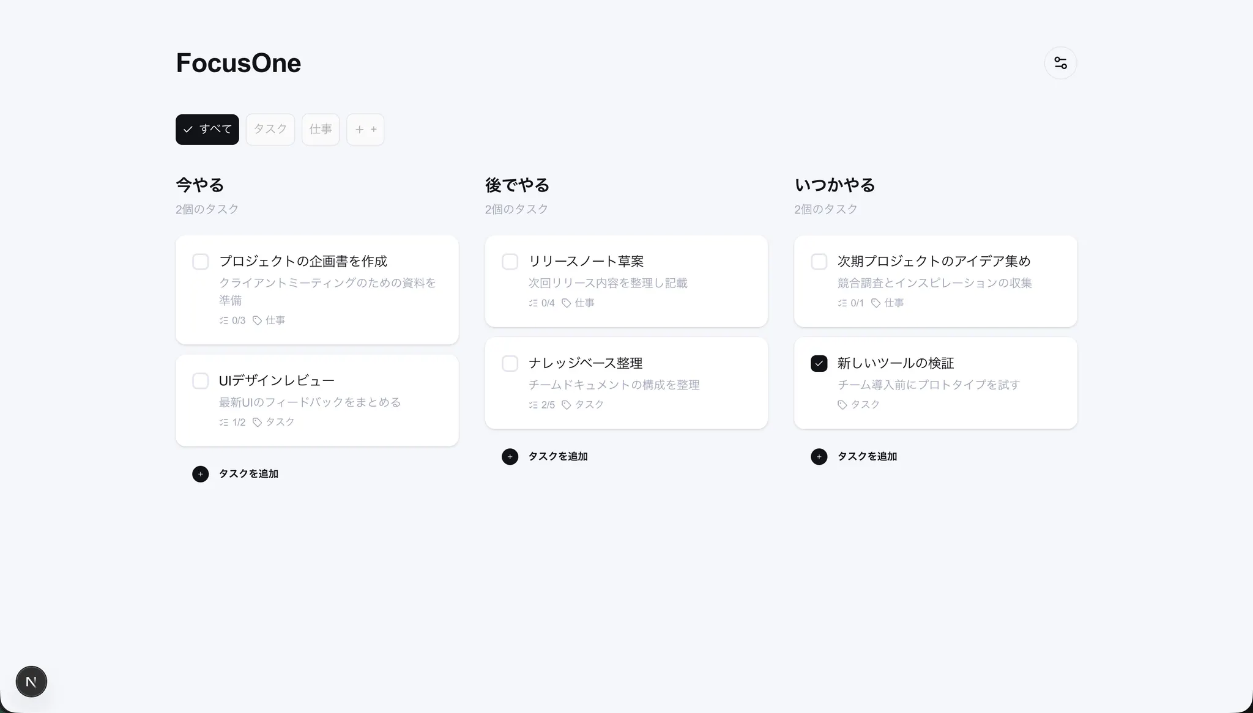Click the tag icon on UIデザインレビュー card

[258, 421]
